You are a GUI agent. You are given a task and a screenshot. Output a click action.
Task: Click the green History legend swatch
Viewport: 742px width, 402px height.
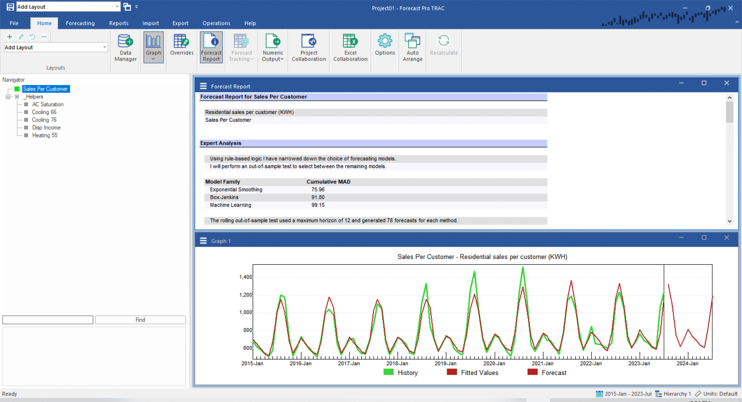[388, 372]
